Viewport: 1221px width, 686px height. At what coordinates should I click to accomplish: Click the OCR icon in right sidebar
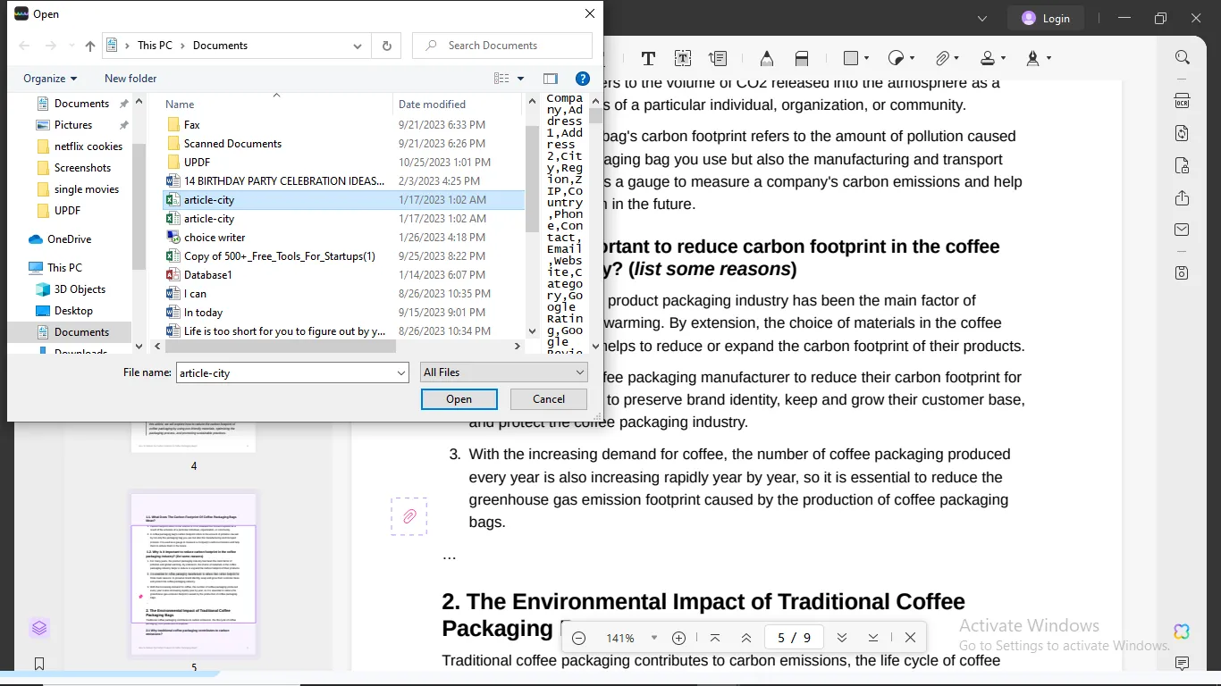[x=1182, y=100]
